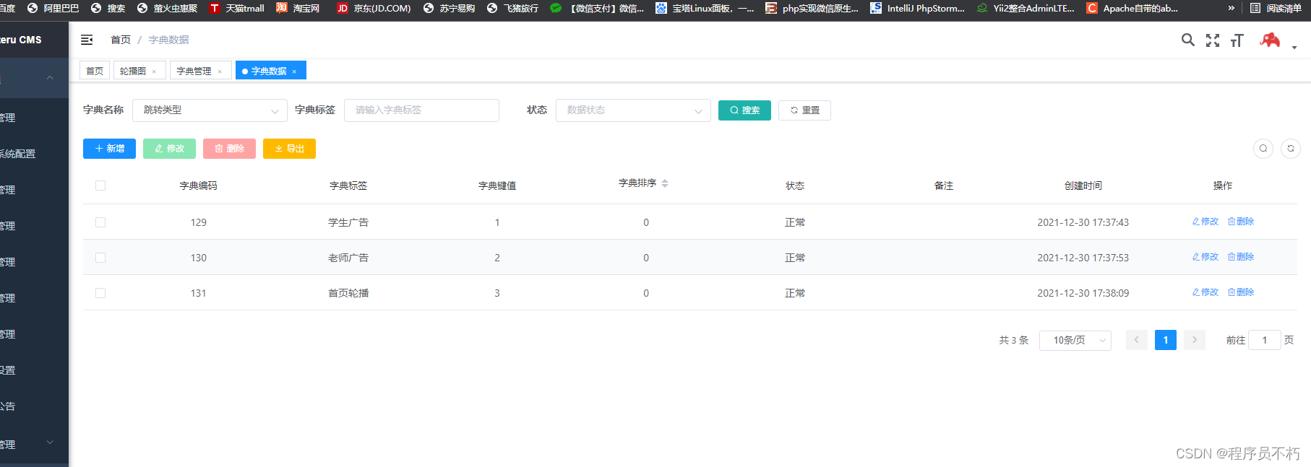
Task: Show more bookmarks chevron
Action: pos(1231,9)
